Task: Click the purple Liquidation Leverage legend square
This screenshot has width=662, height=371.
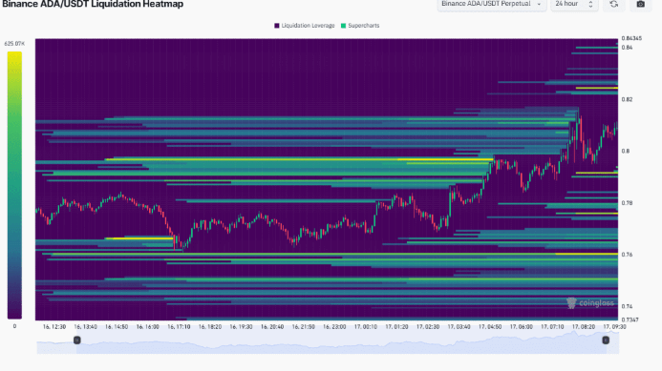Action: (277, 26)
